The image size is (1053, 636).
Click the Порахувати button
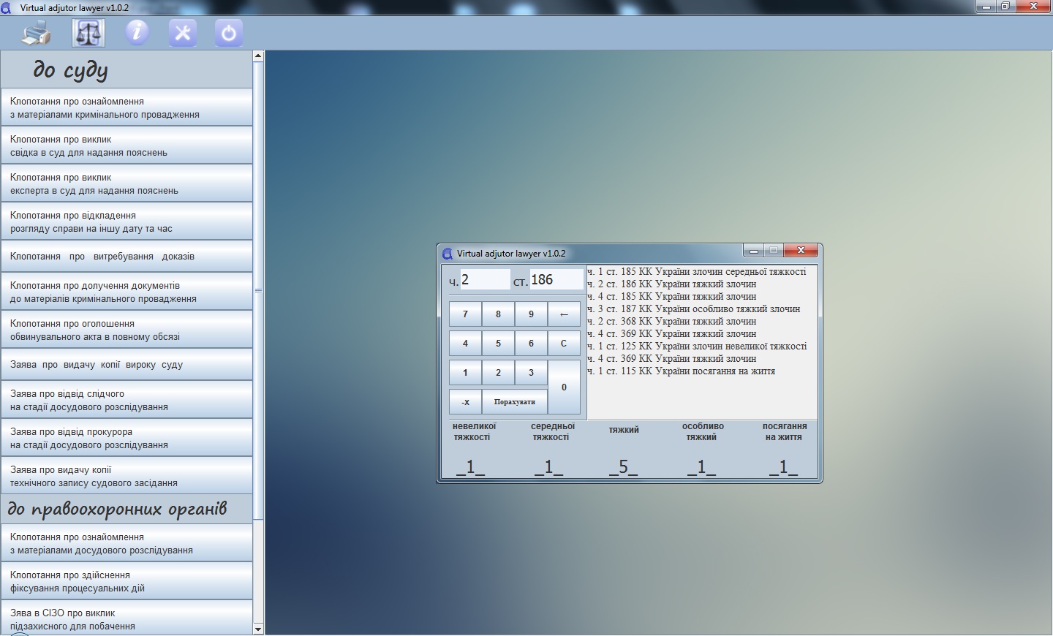[515, 402]
